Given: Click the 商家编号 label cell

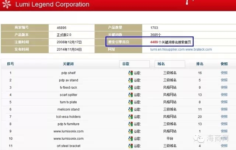Looking at the screenshot, I should pyautogui.click(x=25, y=28).
